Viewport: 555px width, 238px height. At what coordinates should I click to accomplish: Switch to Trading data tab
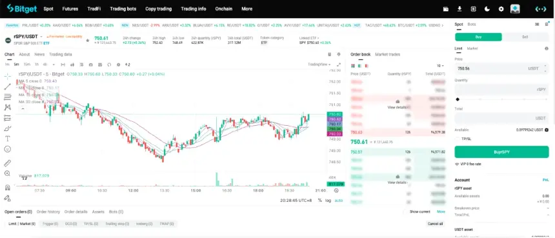point(61,54)
